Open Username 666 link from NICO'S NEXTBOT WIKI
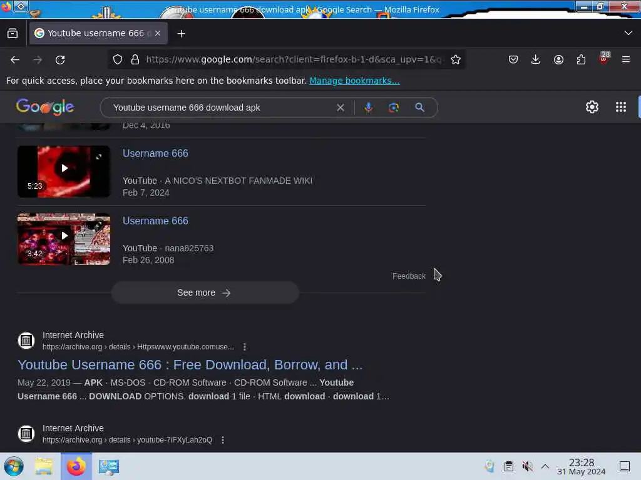The image size is (641, 480). 155,154
